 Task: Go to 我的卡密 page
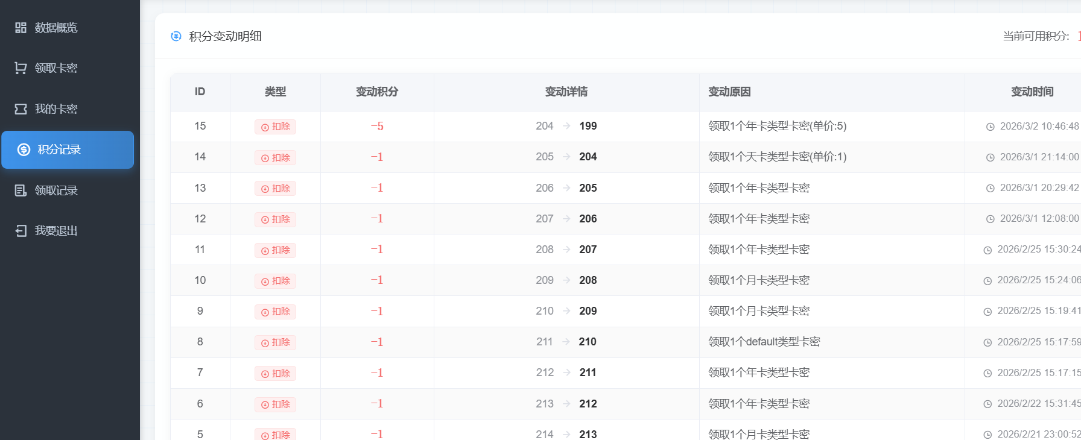(x=56, y=109)
